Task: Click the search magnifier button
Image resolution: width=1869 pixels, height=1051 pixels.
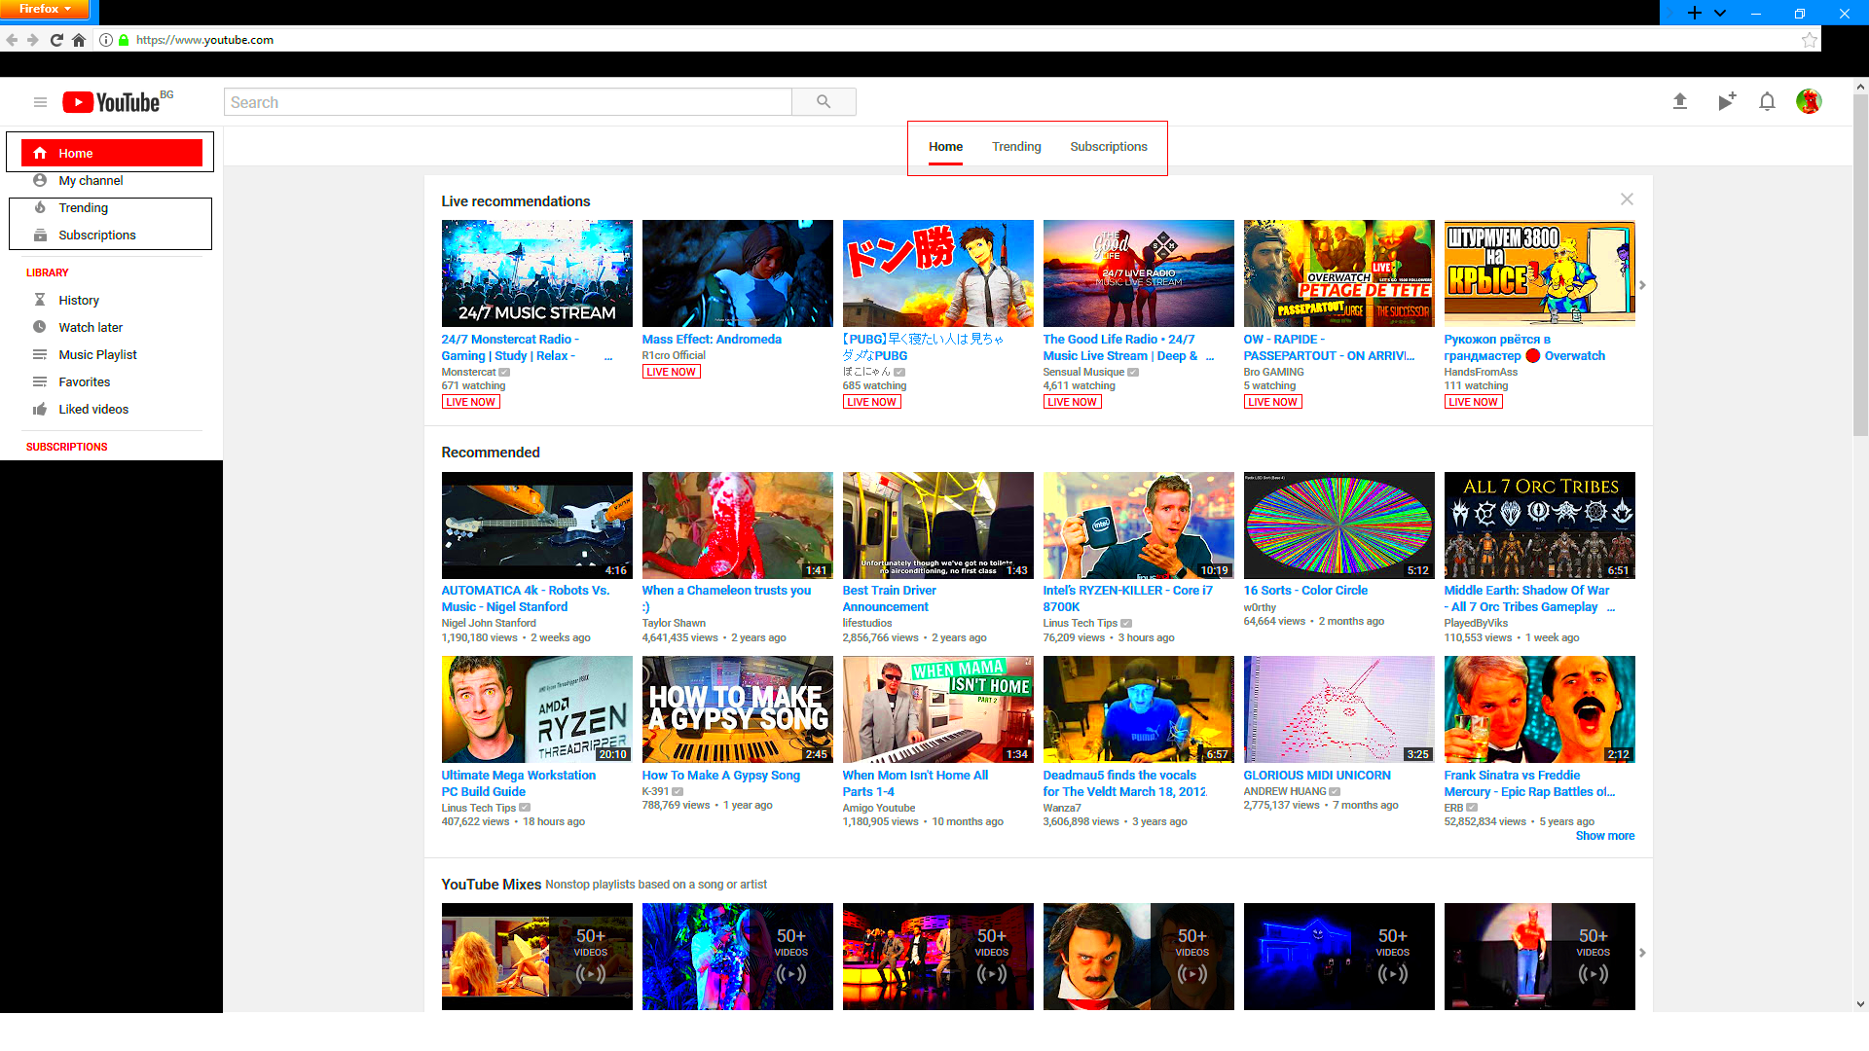Action: (824, 102)
